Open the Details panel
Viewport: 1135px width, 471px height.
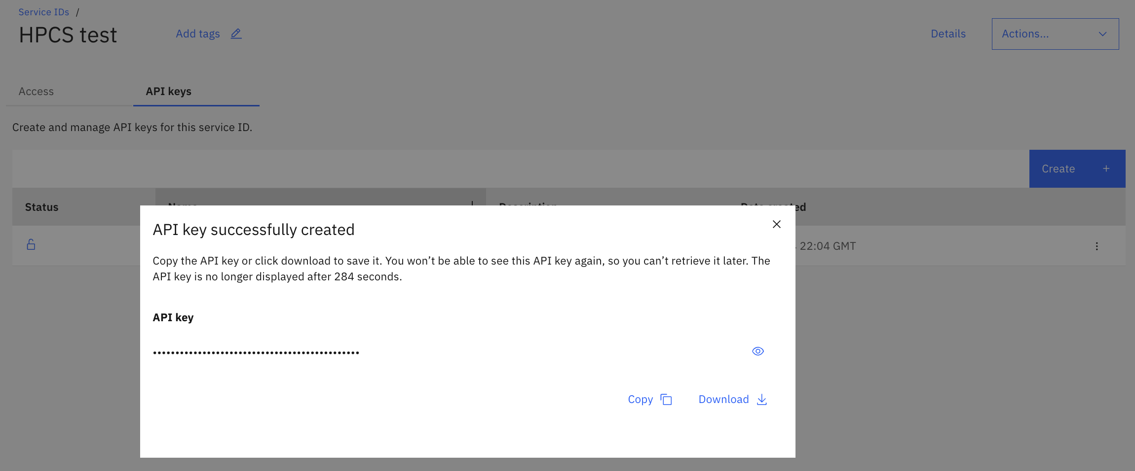tap(948, 34)
